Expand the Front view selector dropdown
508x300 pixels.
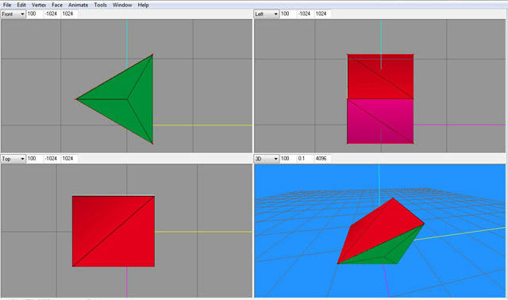[13, 14]
